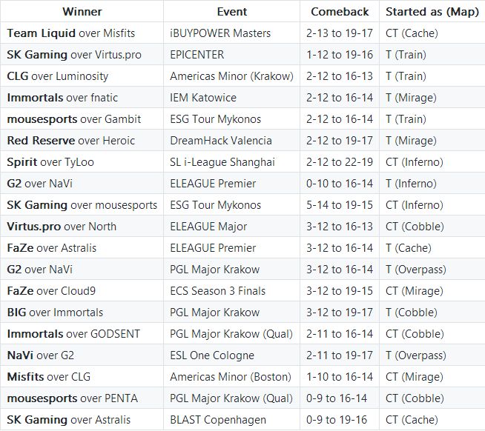Click the Event column header
This screenshot has width=485, height=431.
(x=231, y=12)
